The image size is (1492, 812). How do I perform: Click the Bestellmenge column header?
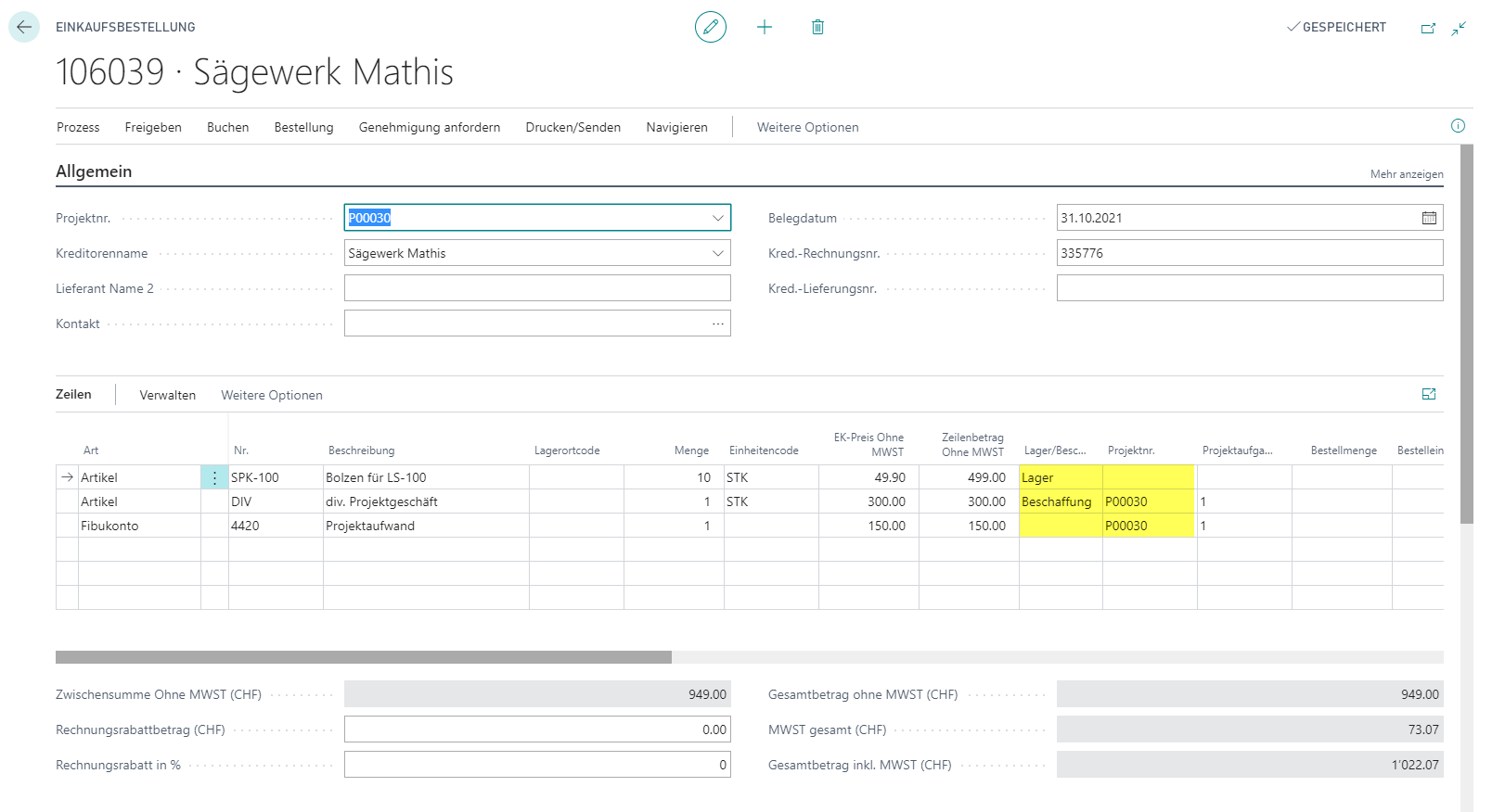[x=1344, y=450]
